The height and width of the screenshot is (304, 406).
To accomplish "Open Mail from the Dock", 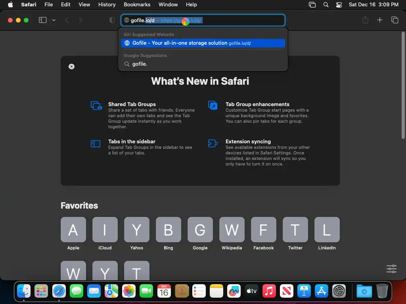I will pyautogui.click(x=94, y=291).
